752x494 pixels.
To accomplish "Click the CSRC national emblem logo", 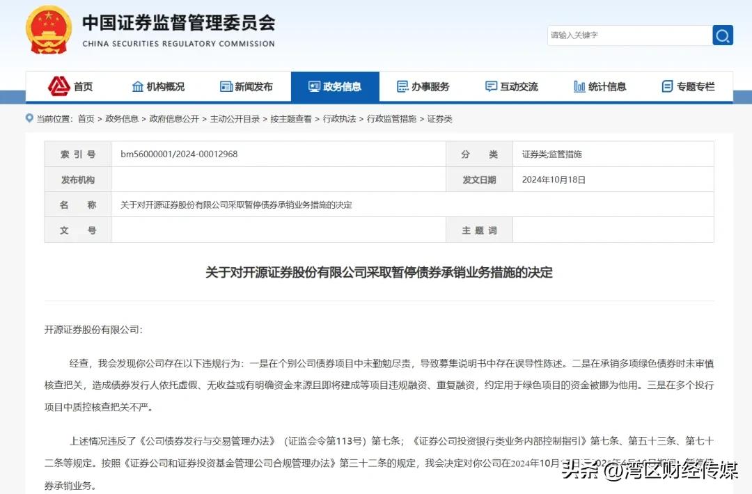I will coord(48,30).
